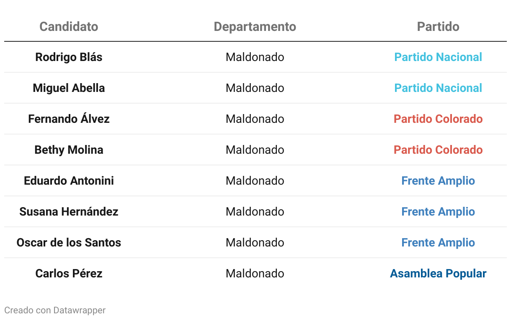Click Partido Nacional in Miguel Abella's row

[x=438, y=88]
